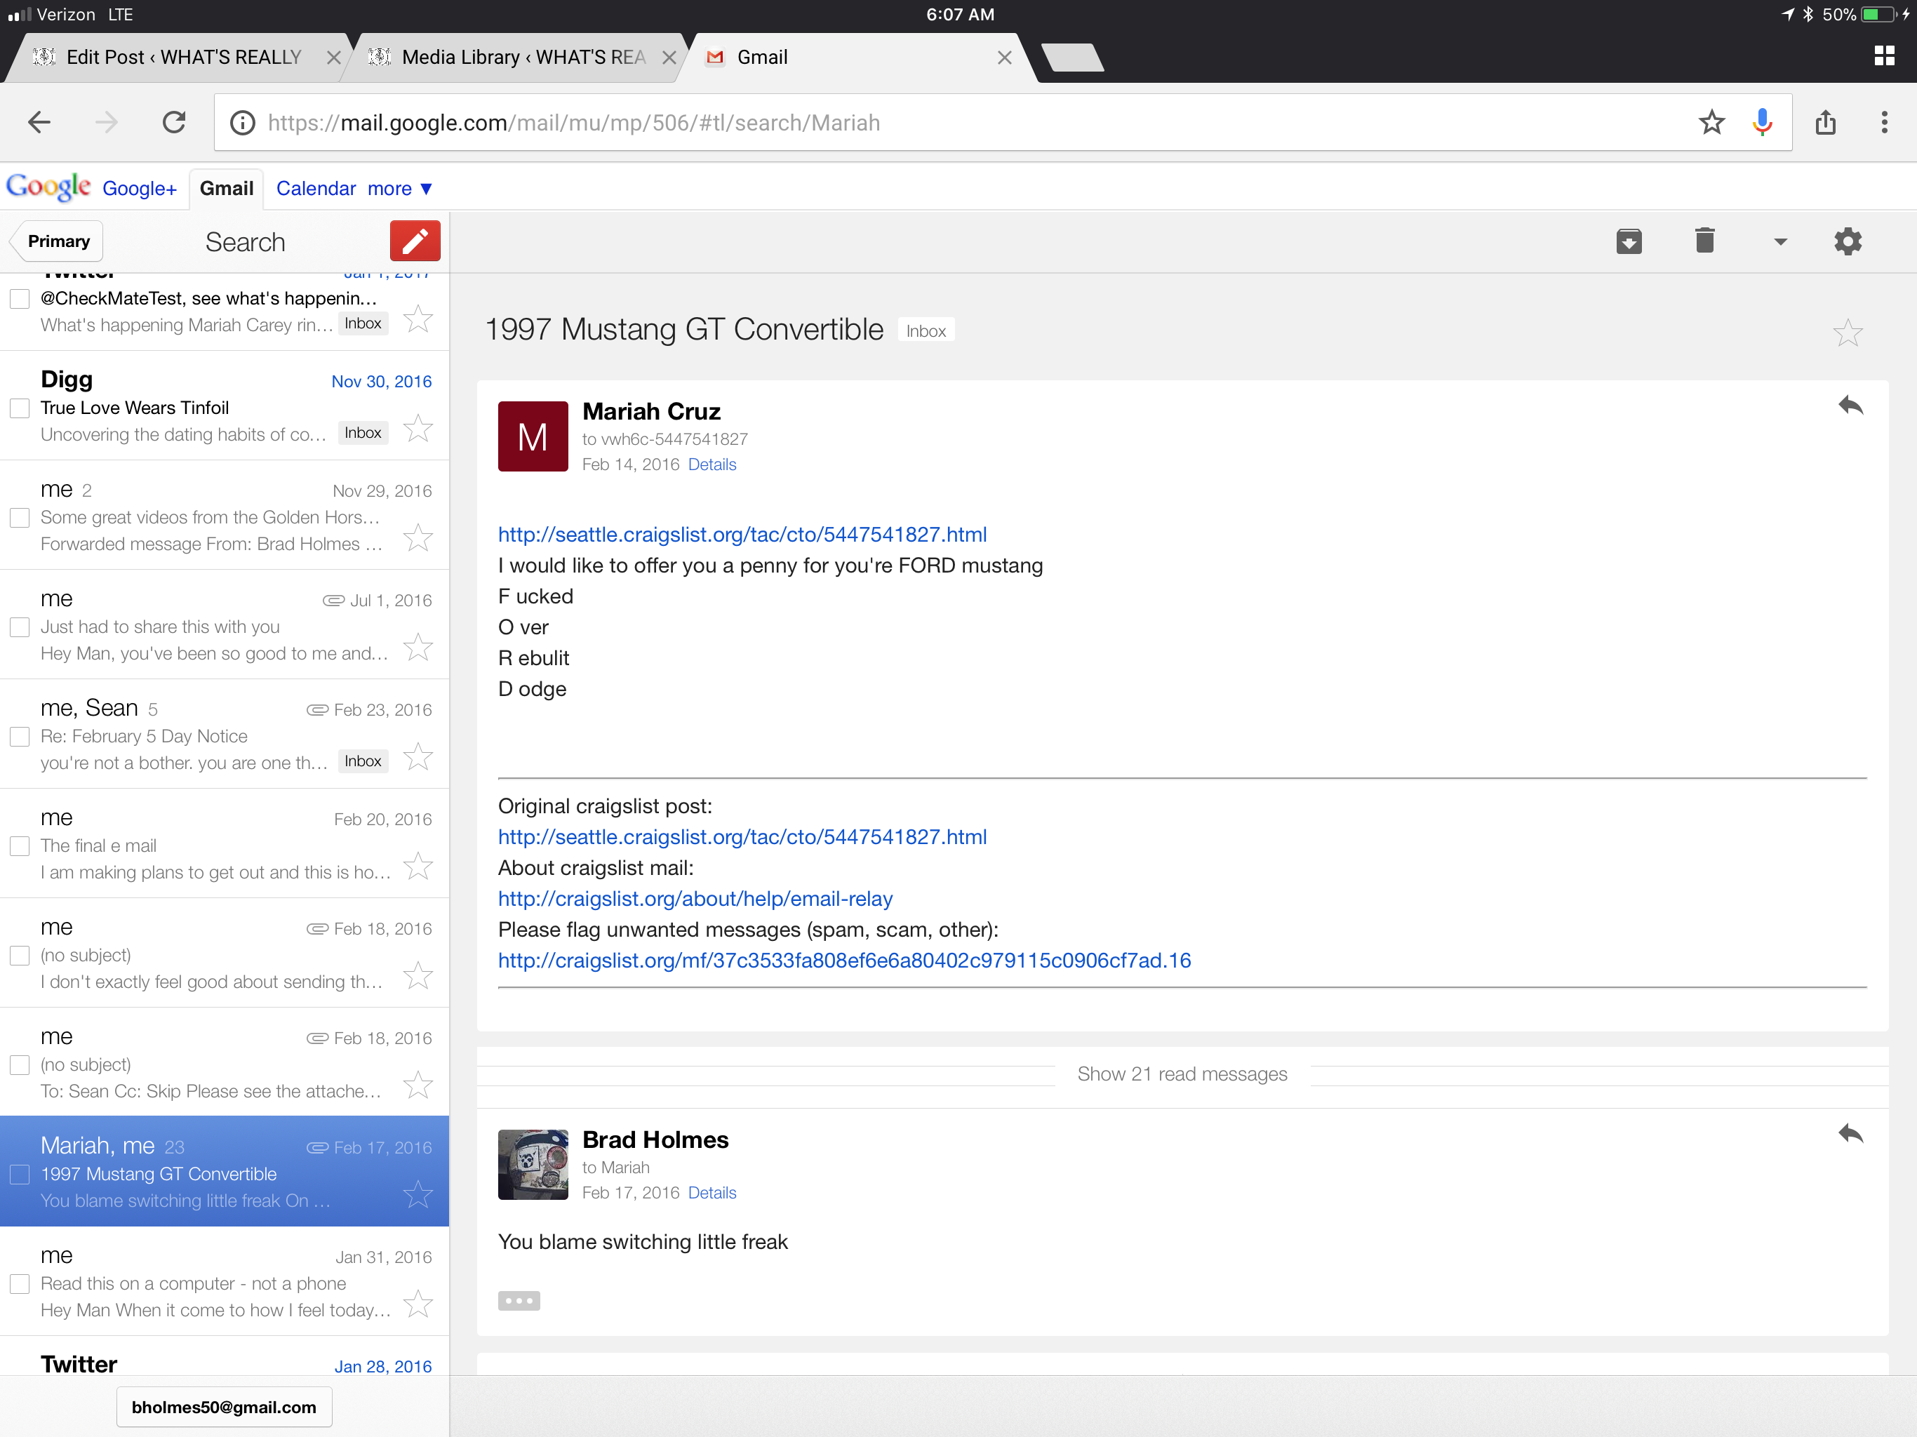Select the 1997 Mustang GT Convertible checkbox
Image resolution: width=1917 pixels, height=1437 pixels.
(19, 1175)
